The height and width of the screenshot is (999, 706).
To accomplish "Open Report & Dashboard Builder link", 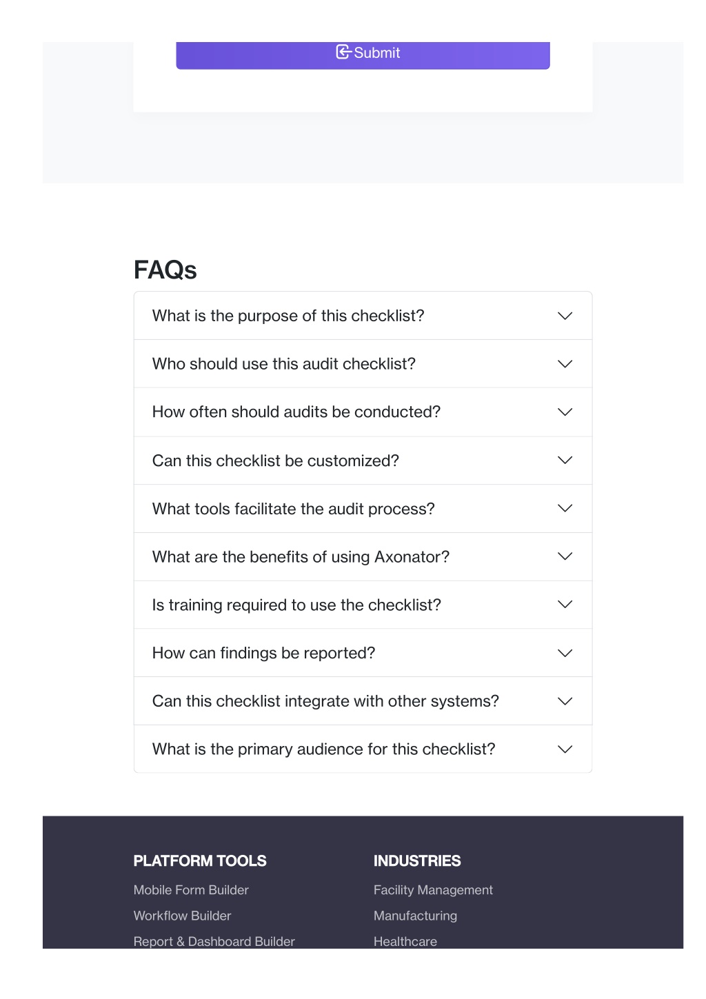I will tap(214, 941).
